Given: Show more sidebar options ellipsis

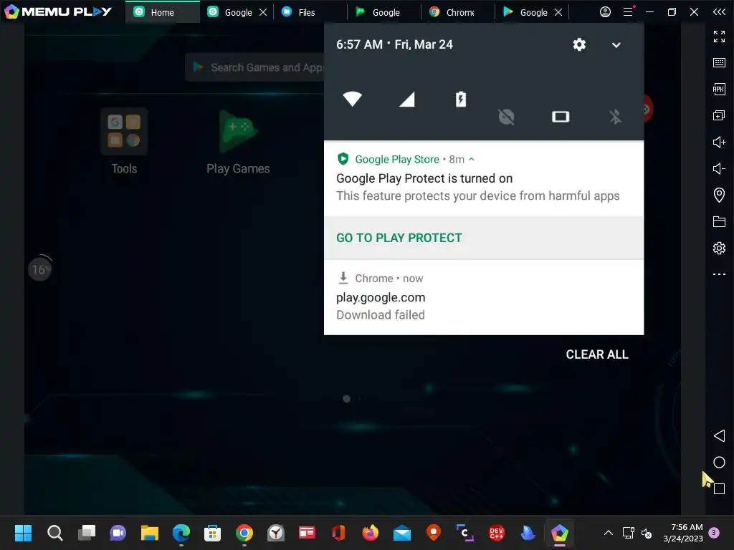Looking at the screenshot, I should pos(719,274).
